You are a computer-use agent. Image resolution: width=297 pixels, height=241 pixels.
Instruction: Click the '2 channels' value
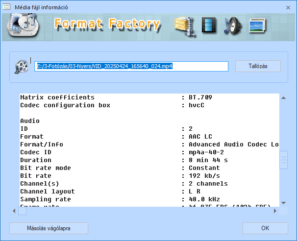pyautogui.click(x=208, y=184)
